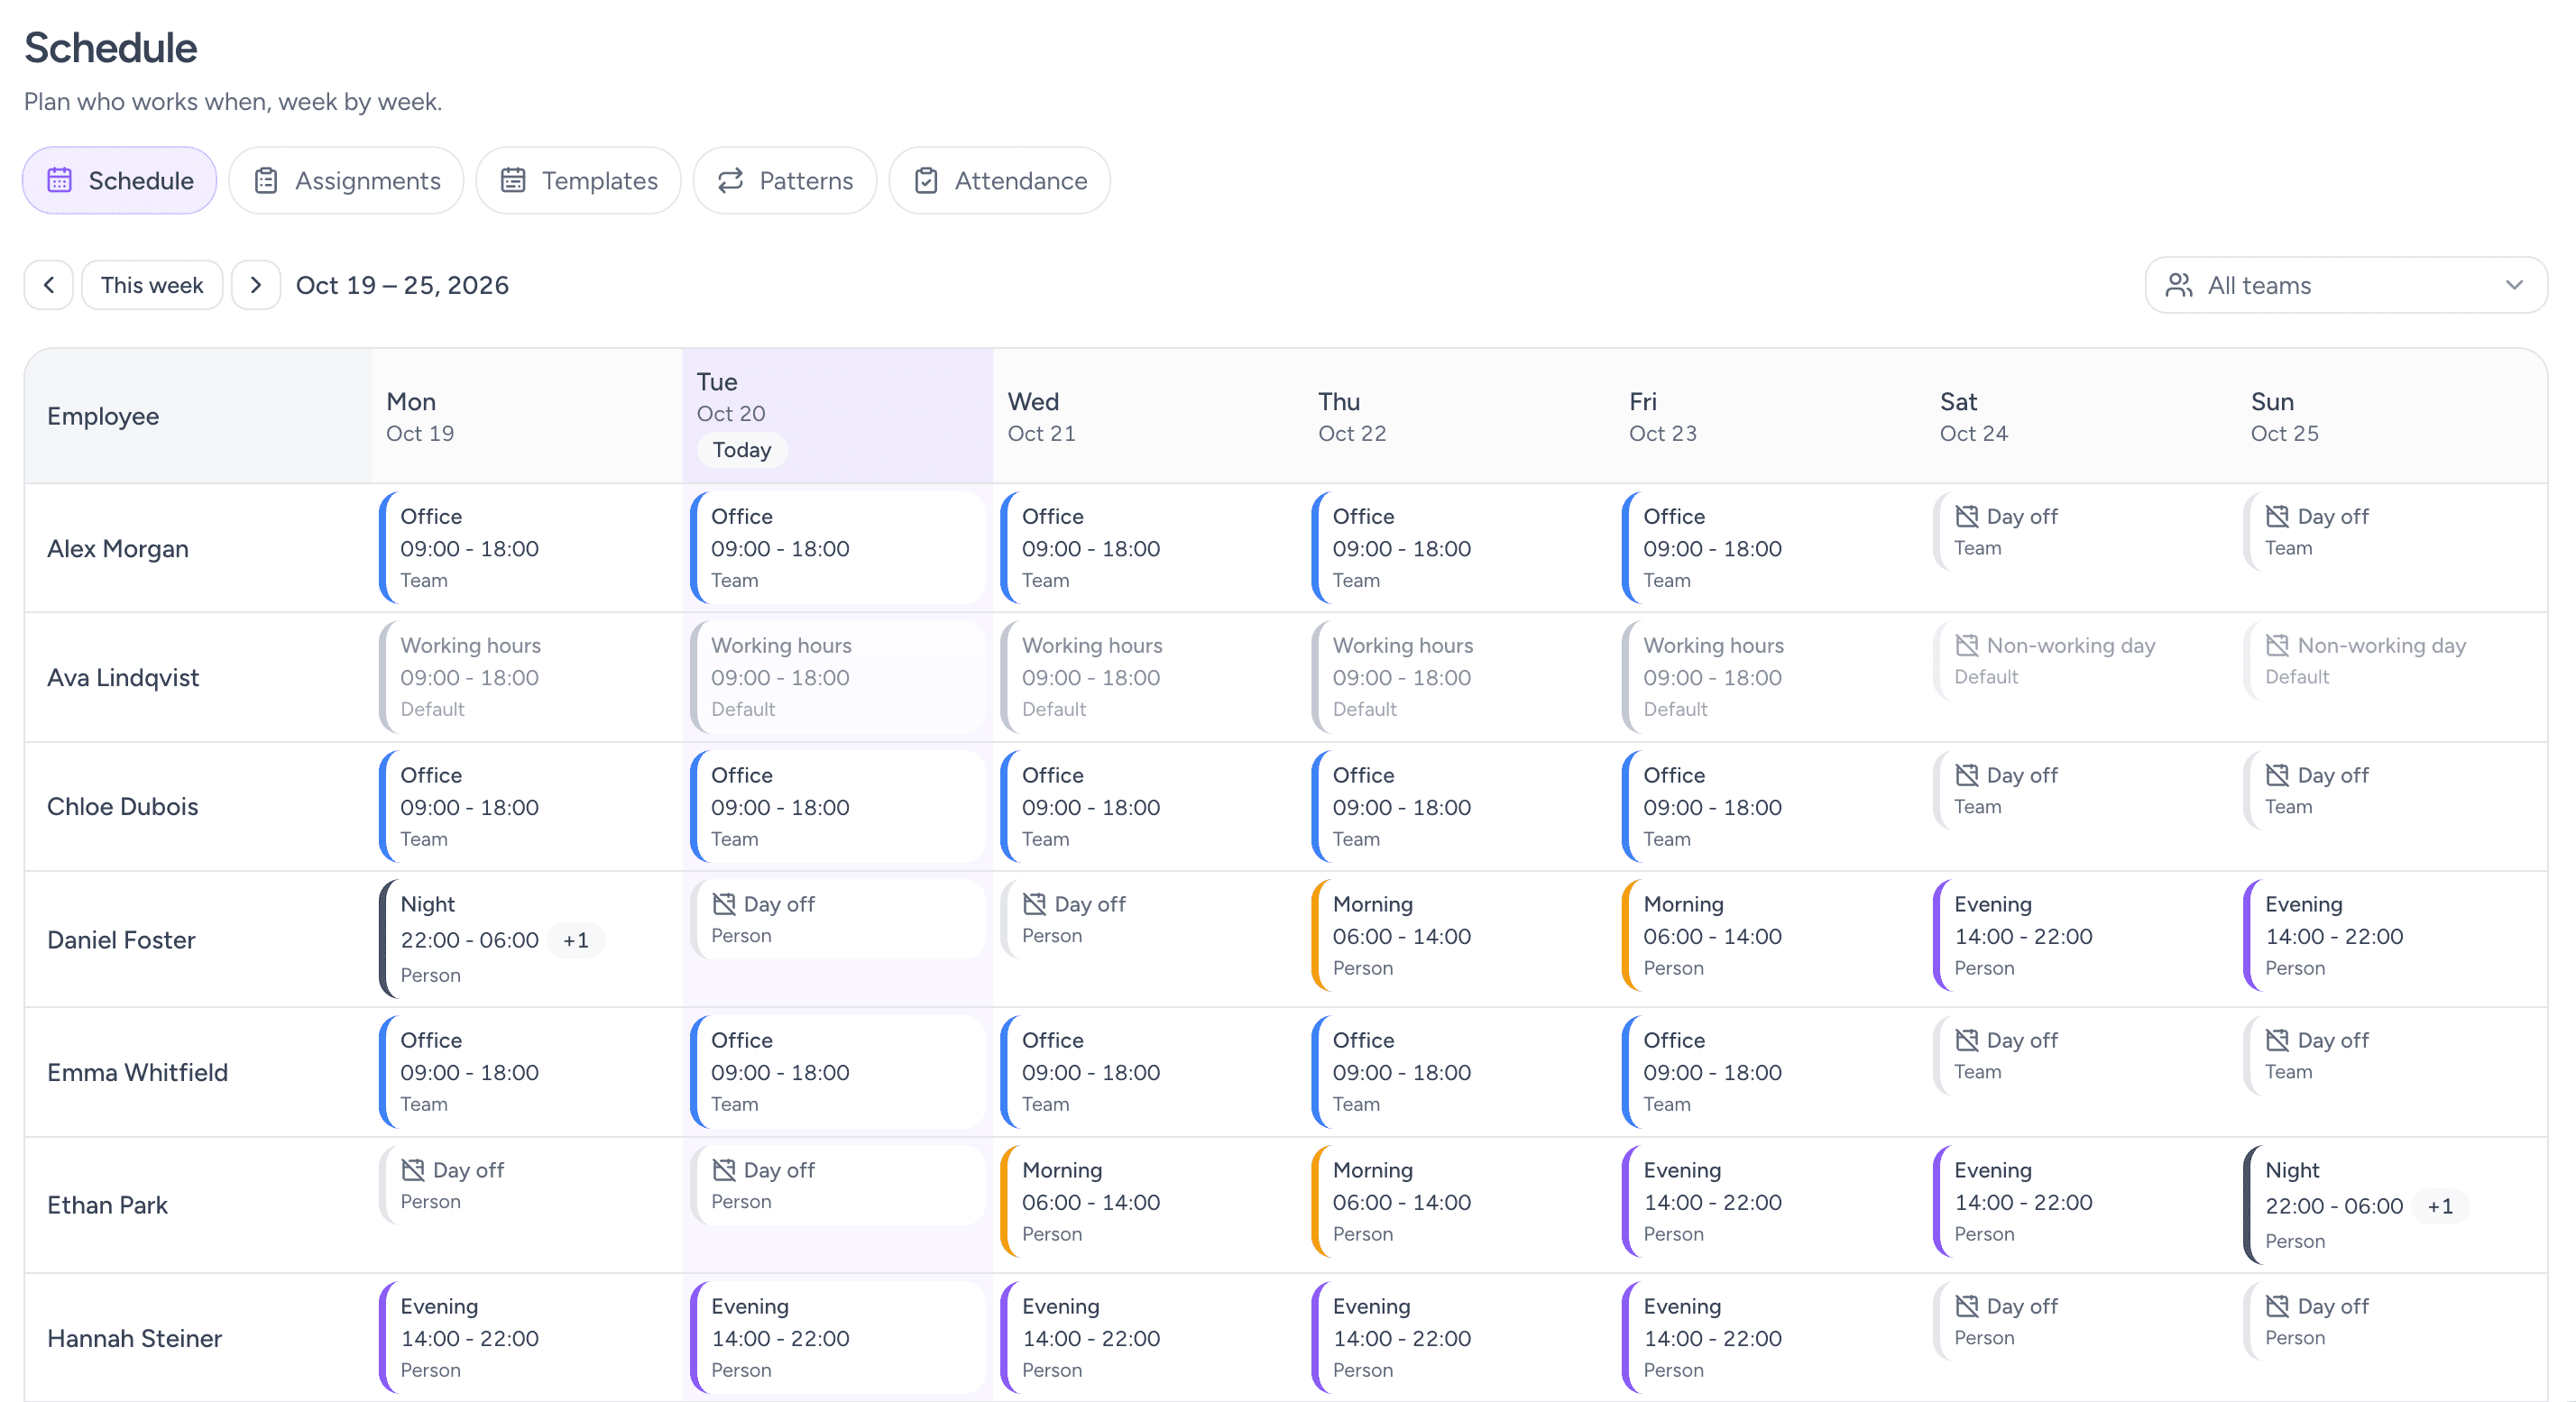Viewport: 2576px width, 1402px height.
Task: Click Daniel Foster's Tuesday day-off icon
Action: (x=724, y=904)
